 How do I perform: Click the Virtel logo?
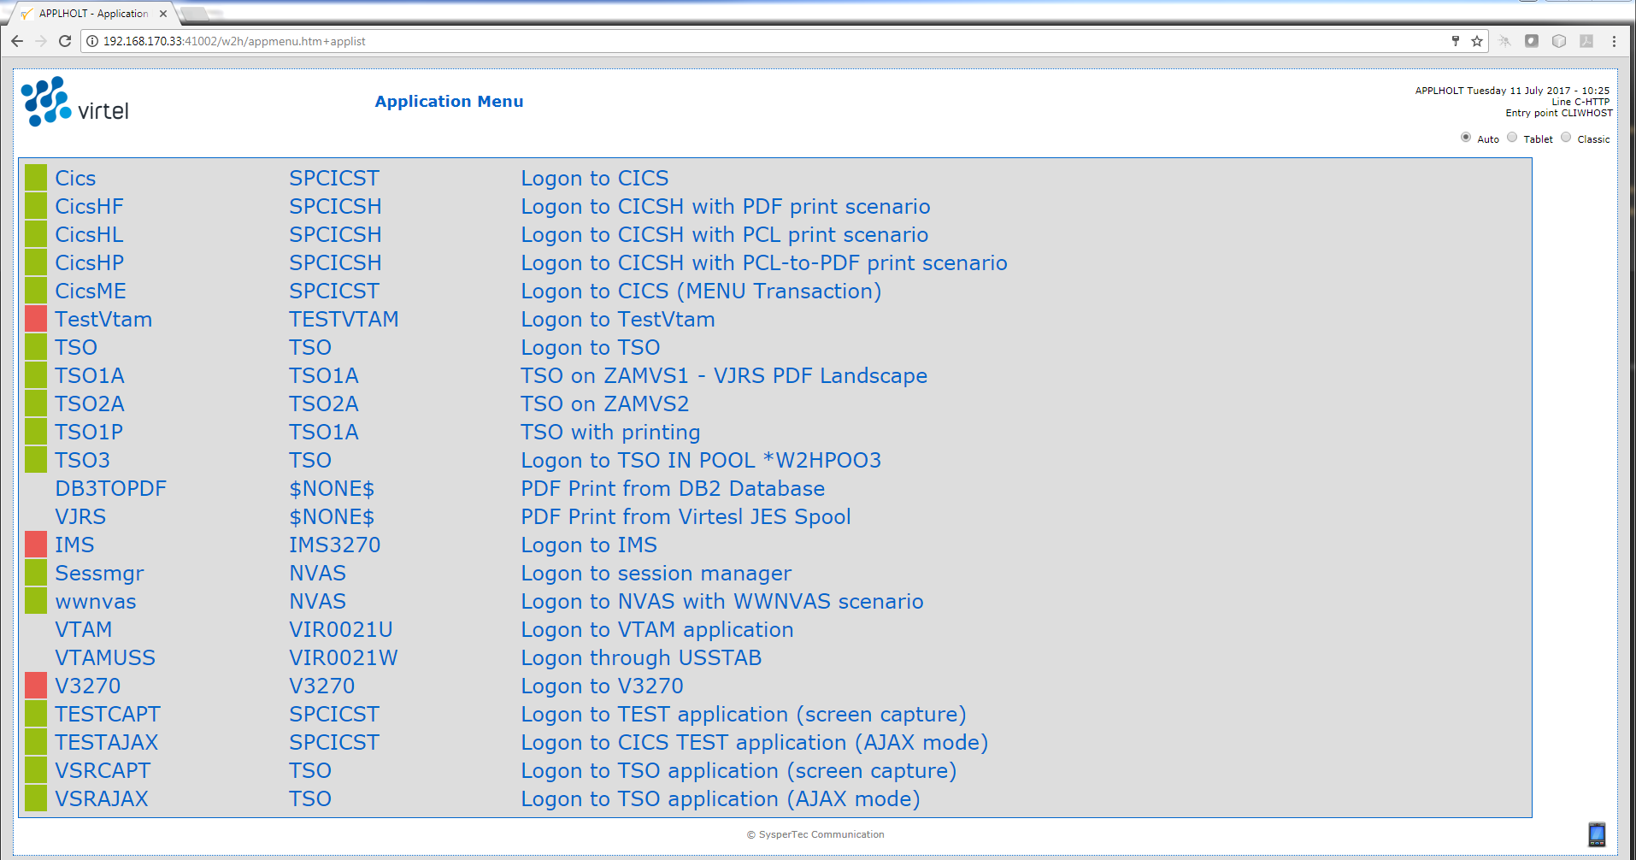click(75, 102)
